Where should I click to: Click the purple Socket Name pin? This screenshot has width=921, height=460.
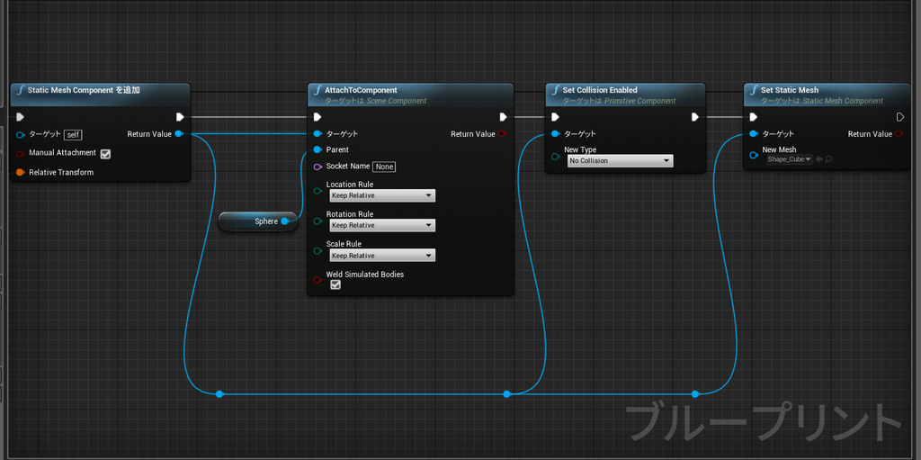click(317, 167)
